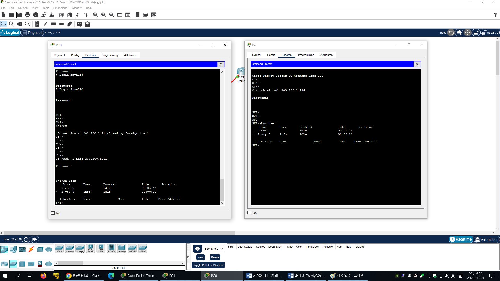The image size is (500, 281).
Task: Click Windows Start button
Action: (5, 276)
